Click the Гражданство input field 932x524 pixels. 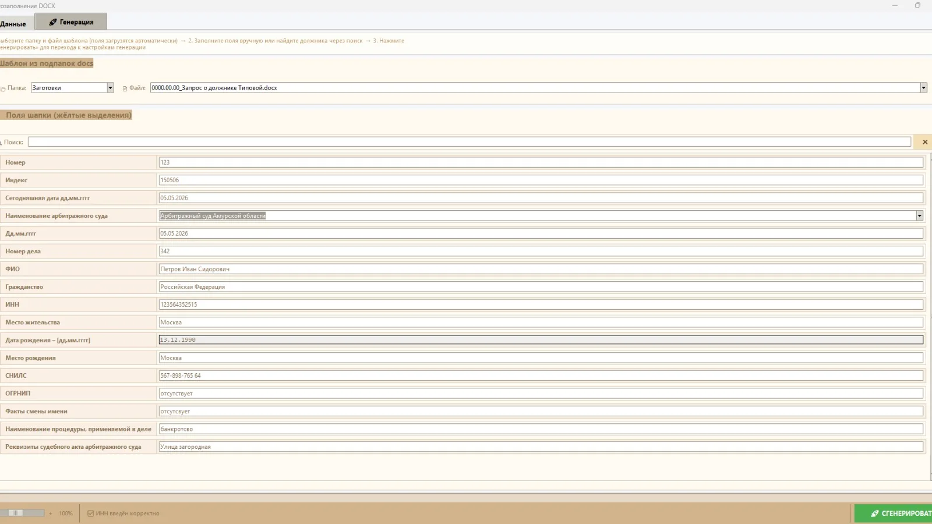541,287
